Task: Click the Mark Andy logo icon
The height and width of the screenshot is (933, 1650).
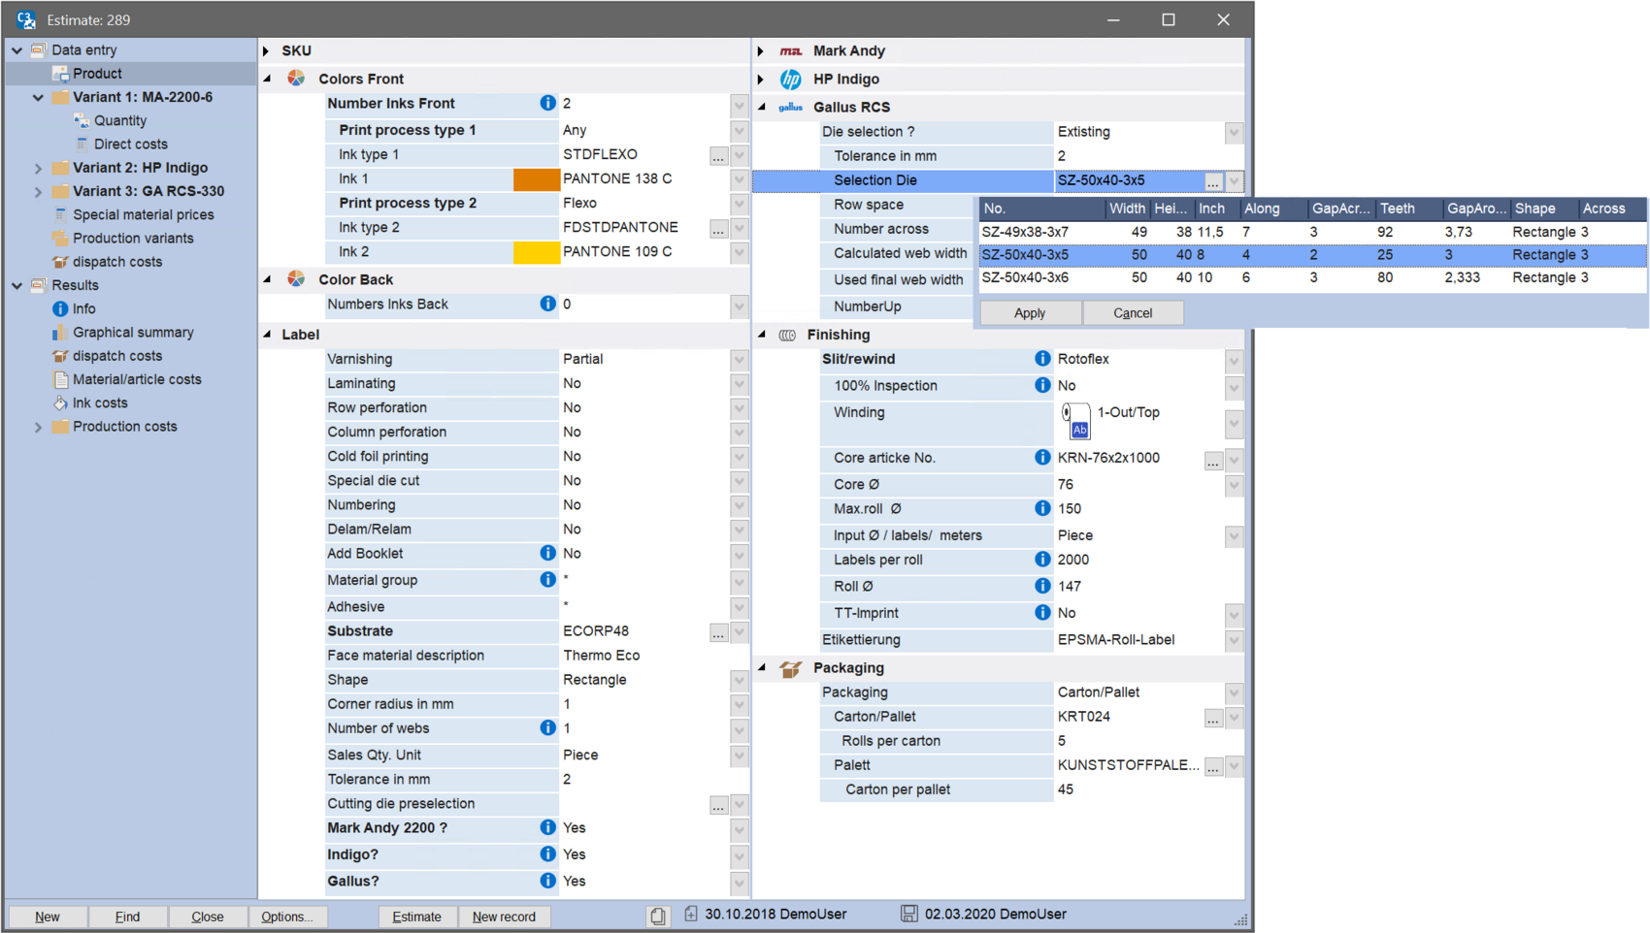Action: click(791, 50)
